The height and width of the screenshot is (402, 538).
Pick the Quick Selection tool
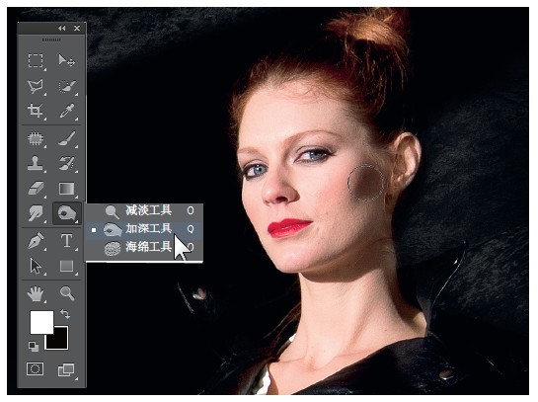pyautogui.click(x=66, y=86)
